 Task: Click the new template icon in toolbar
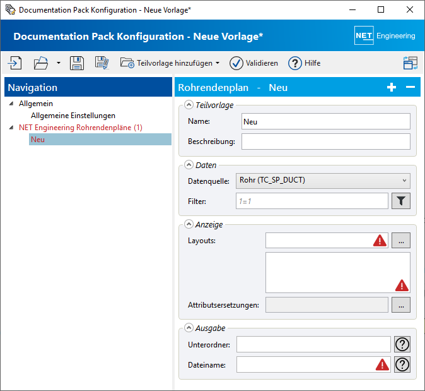point(15,63)
